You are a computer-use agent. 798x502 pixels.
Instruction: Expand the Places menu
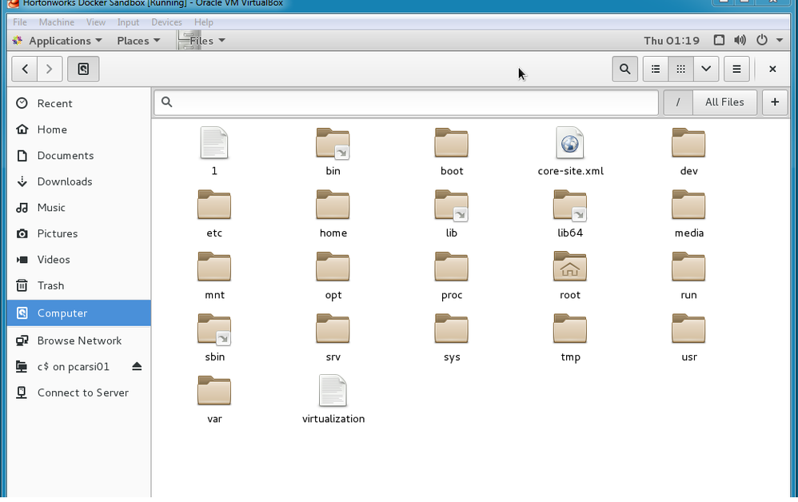pyautogui.click(x=138, y=41)
